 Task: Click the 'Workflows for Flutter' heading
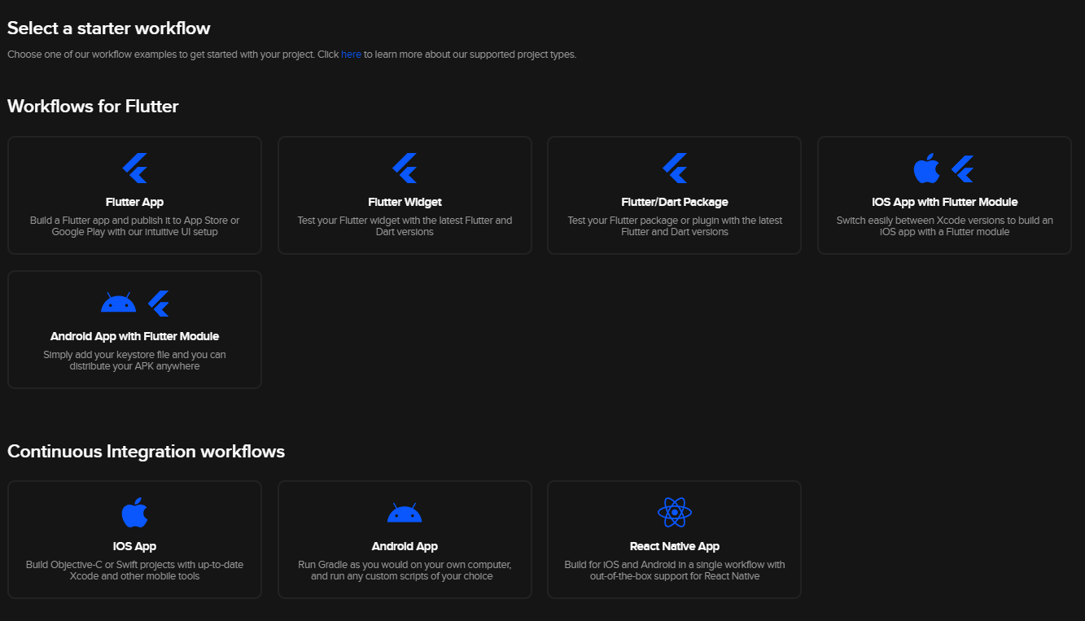pos(93,107)
